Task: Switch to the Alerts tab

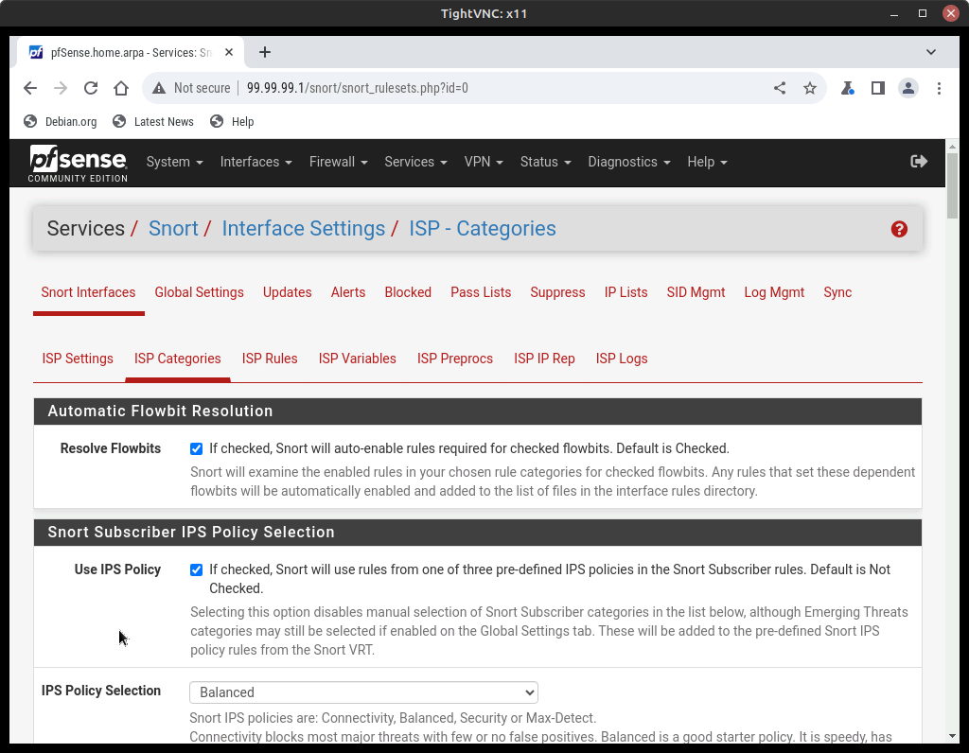Action: 348,293
